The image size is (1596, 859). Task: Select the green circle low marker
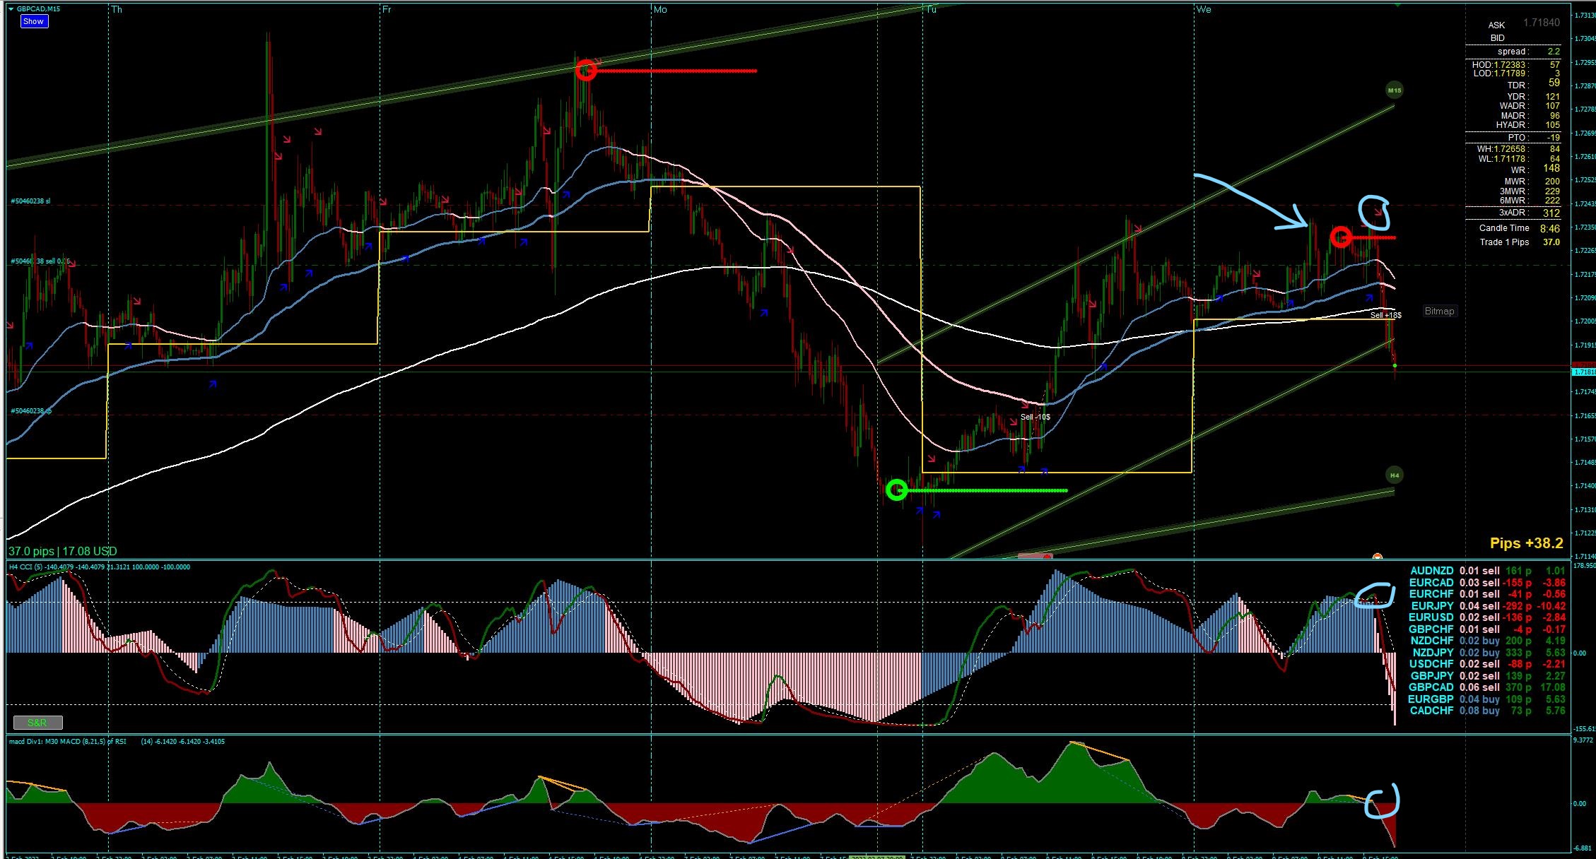896,490
